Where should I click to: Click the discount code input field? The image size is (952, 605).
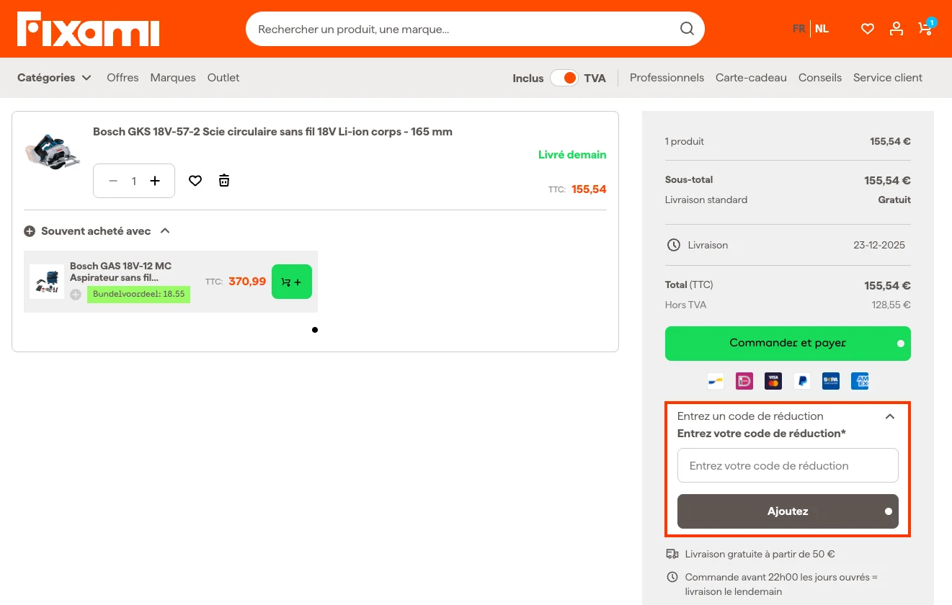tap(787, 465)
